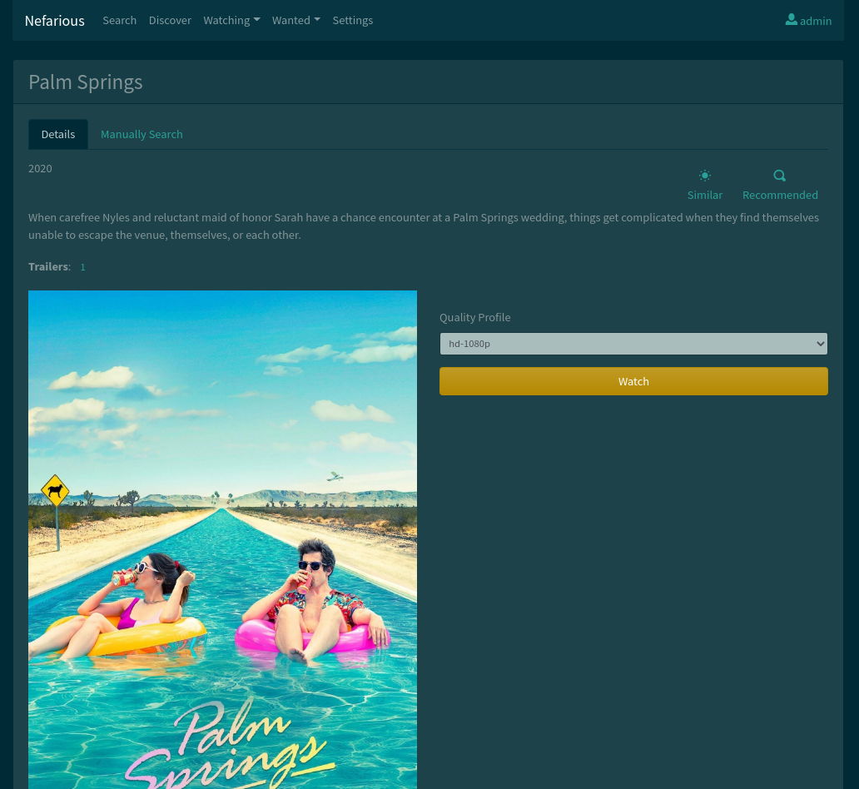Click the Recommended magnifier icon

point(780,176)
